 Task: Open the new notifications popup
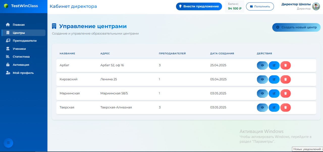[307, 149]
